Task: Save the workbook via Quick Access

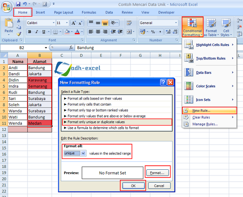Action: 18,4
